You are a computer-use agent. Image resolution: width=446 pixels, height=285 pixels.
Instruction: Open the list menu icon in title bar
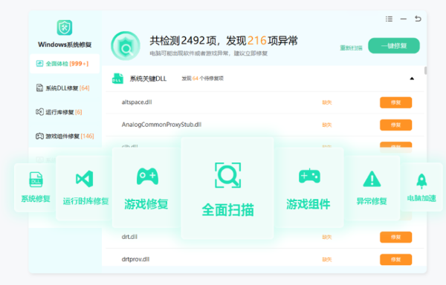[389, 19]
